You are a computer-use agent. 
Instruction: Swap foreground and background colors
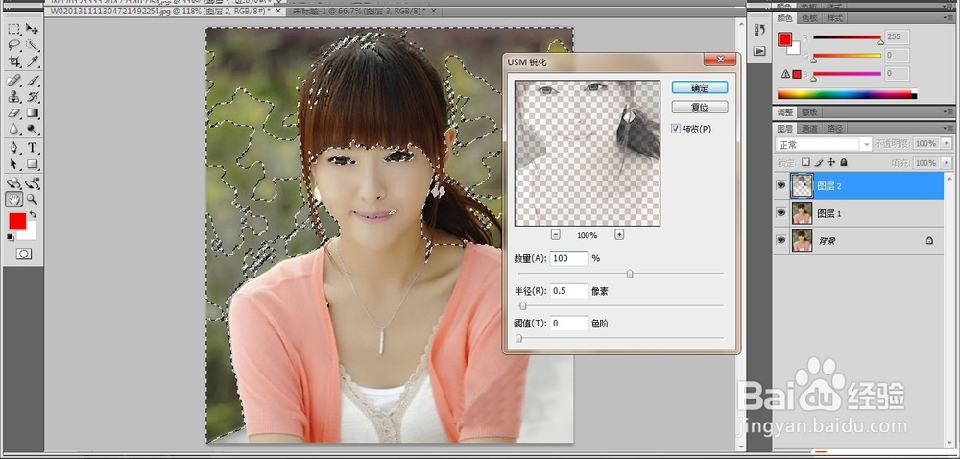[x=33, y=215]
